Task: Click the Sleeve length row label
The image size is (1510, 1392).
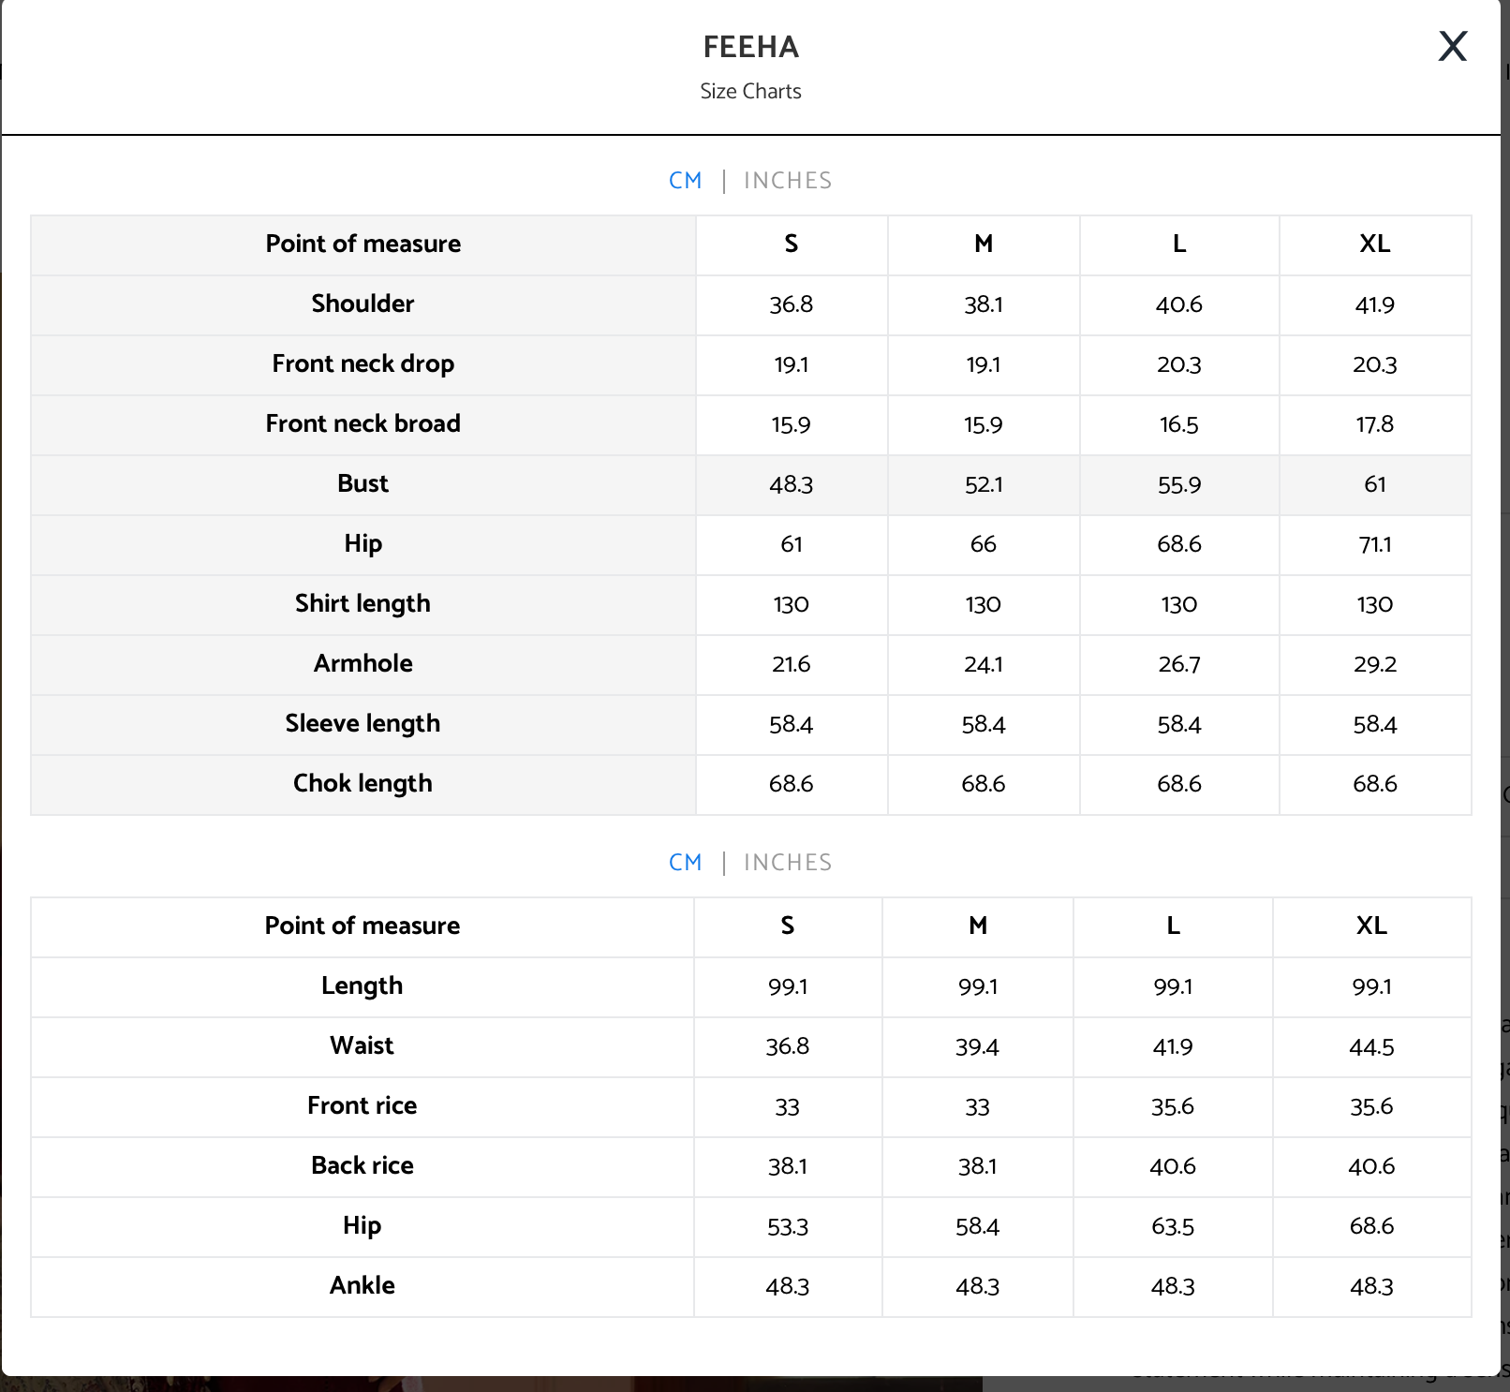Action: pyautogui.click(x=363, y=723)
